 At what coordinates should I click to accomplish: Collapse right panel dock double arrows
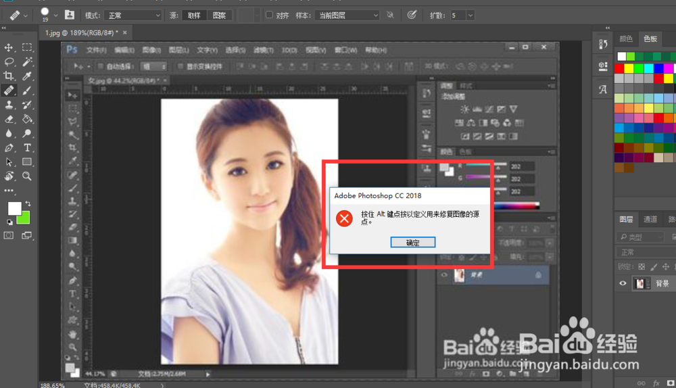[608, 28]
